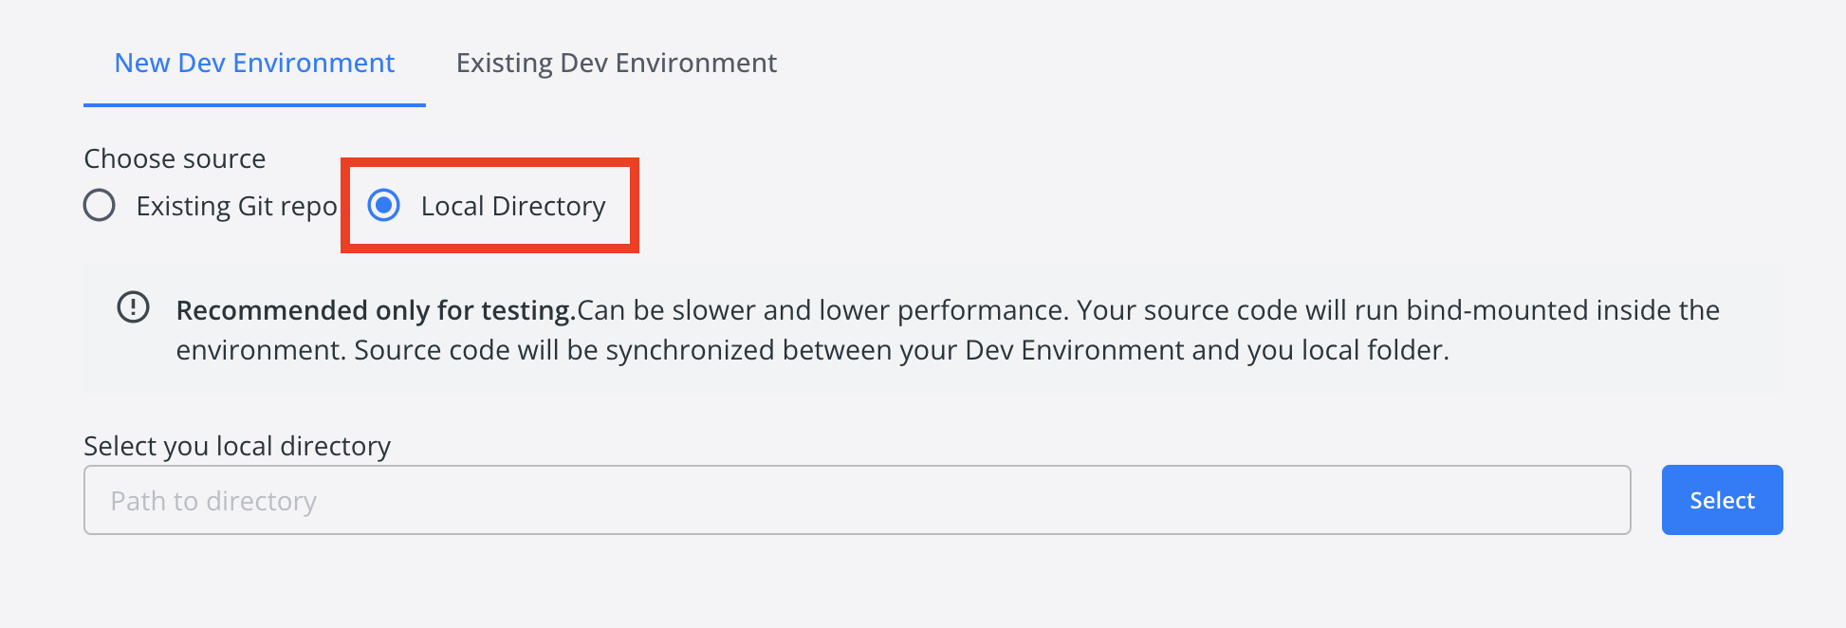Open the New Dev Environment tab

point(254,63)
